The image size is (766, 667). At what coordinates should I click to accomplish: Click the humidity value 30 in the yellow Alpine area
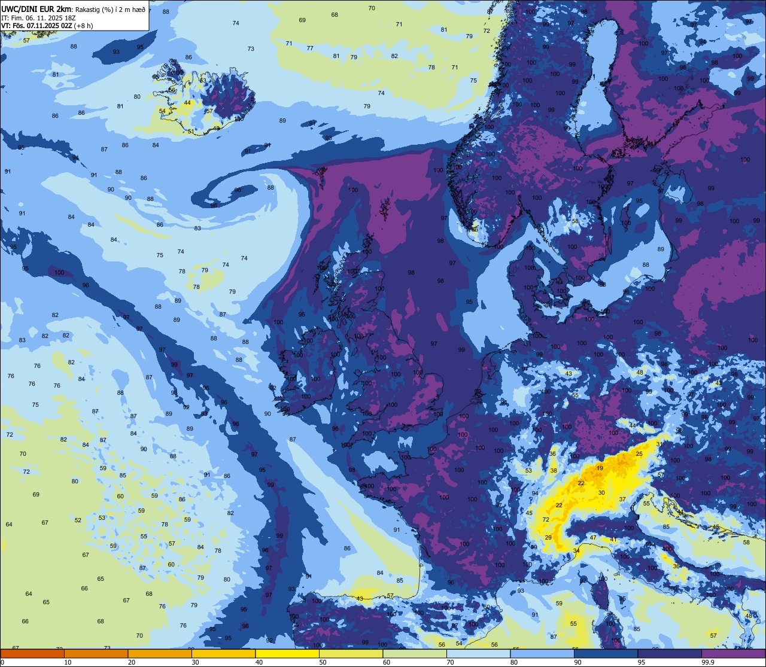click(601, 493)
